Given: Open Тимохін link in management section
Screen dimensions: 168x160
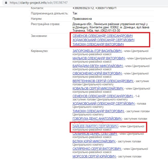Looking at the screenshot, I should click(98, 111).
